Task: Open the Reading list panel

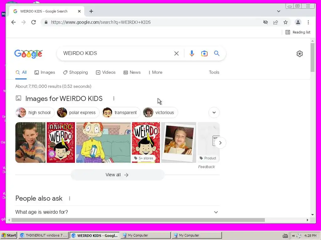Action: [298, 32]
